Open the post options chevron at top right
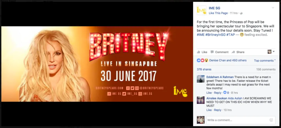 [x=273, y=8]
